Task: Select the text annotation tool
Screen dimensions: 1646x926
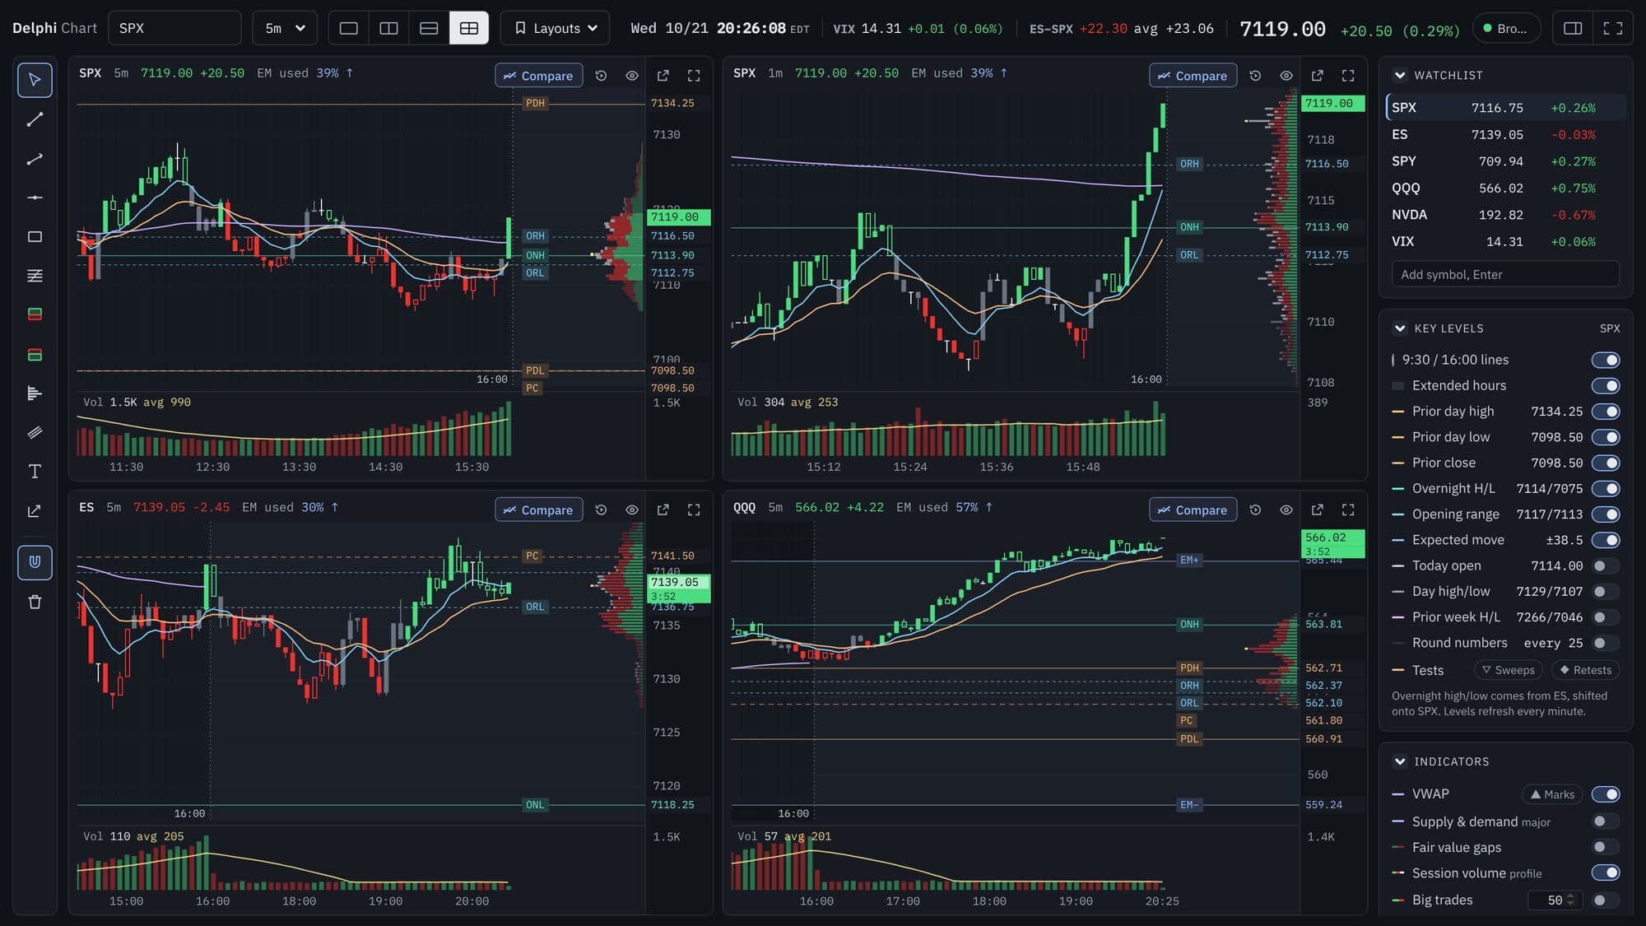Action: pos(35,472)
